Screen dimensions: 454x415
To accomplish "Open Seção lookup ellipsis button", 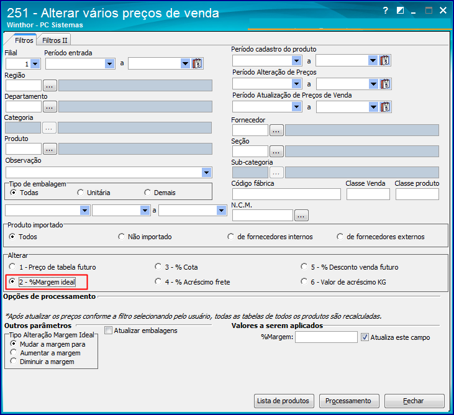I will click(x=276, y=152).
